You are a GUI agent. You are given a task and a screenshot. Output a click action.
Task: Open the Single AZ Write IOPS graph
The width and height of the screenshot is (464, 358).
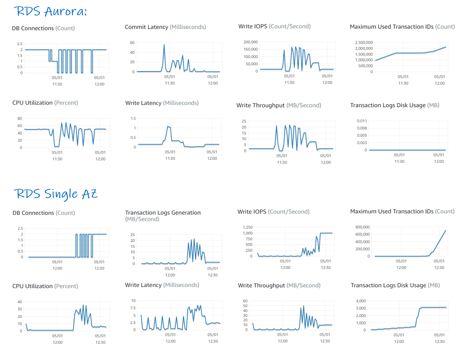[294, 242]
